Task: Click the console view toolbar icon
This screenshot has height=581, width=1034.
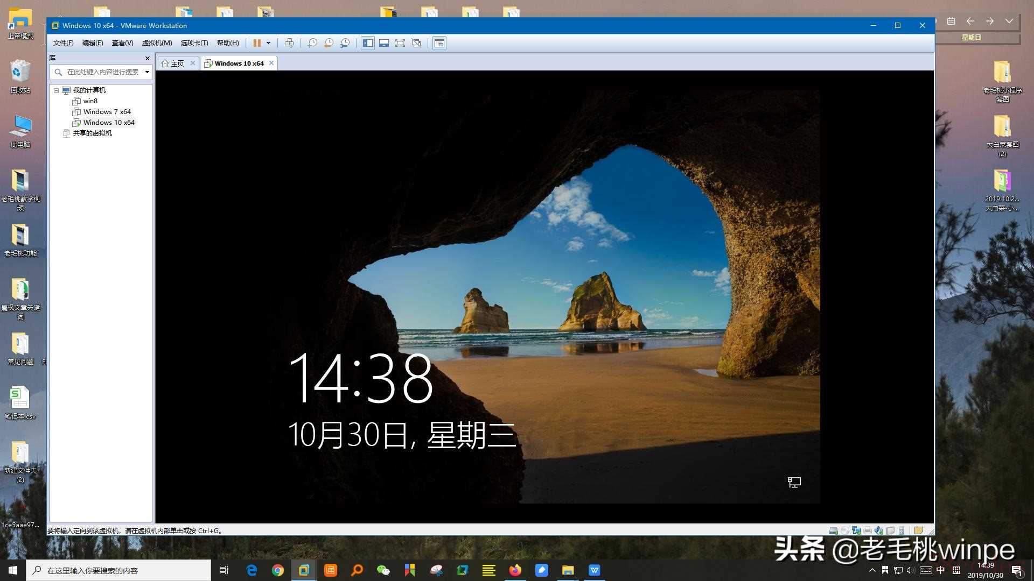Action: point(439,43)
